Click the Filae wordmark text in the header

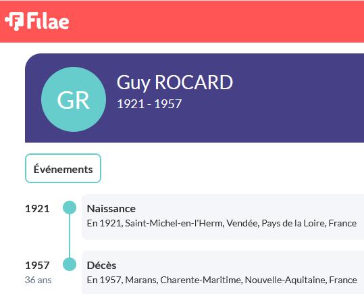click(48, 21)
